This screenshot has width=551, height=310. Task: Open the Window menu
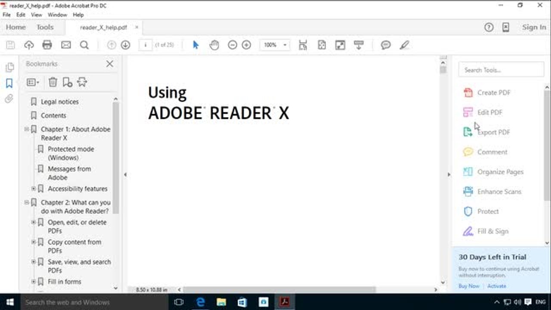point(57,15)
